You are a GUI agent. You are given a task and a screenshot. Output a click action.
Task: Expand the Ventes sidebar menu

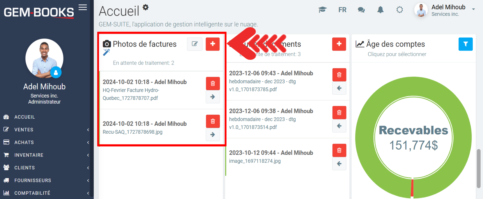coord(24,130)
